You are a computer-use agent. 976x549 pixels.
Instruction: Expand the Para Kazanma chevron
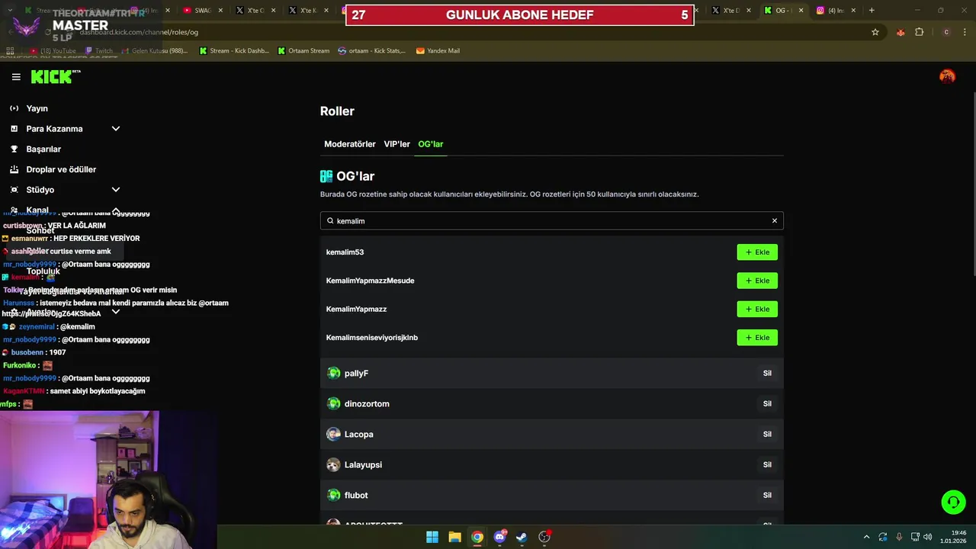(x=116, y=129)
